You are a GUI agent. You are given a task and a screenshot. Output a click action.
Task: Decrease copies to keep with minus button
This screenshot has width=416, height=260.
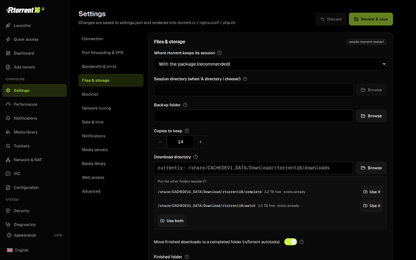(160, 142)
